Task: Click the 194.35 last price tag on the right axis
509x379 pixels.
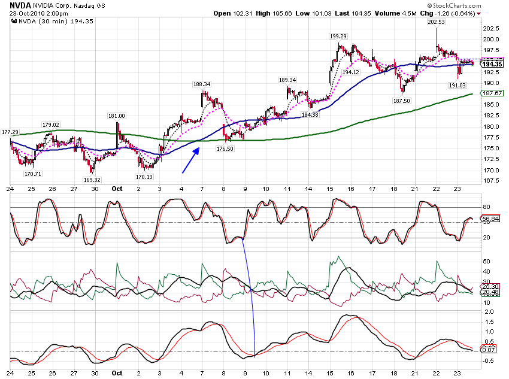Action: (x=492, y=64)
